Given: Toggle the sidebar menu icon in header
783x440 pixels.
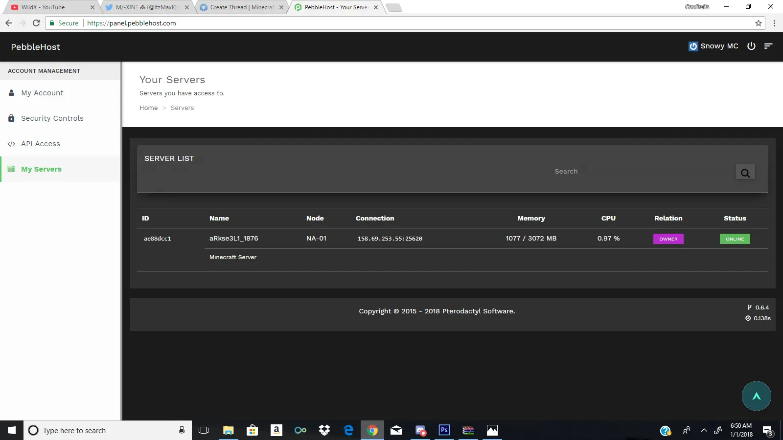Looking at the screenshot, I should pyautogui.click(x=768, y=46).
